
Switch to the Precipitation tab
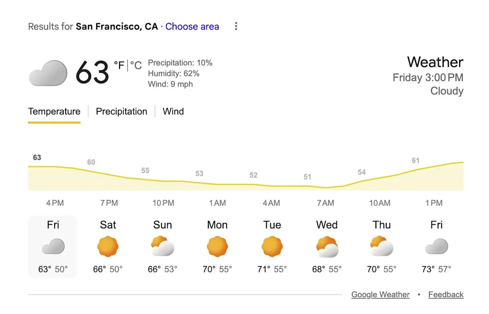pyautogui.click(x=122, y=111)
